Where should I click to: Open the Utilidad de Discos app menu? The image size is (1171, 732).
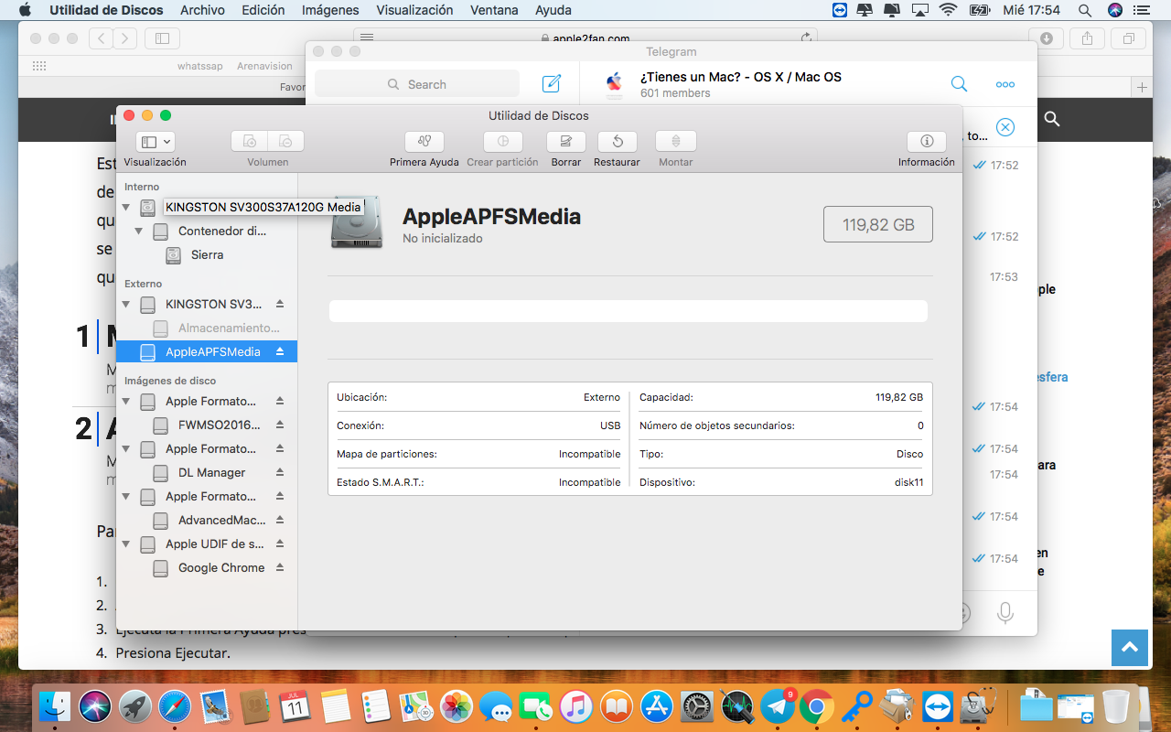click(106, 10)
